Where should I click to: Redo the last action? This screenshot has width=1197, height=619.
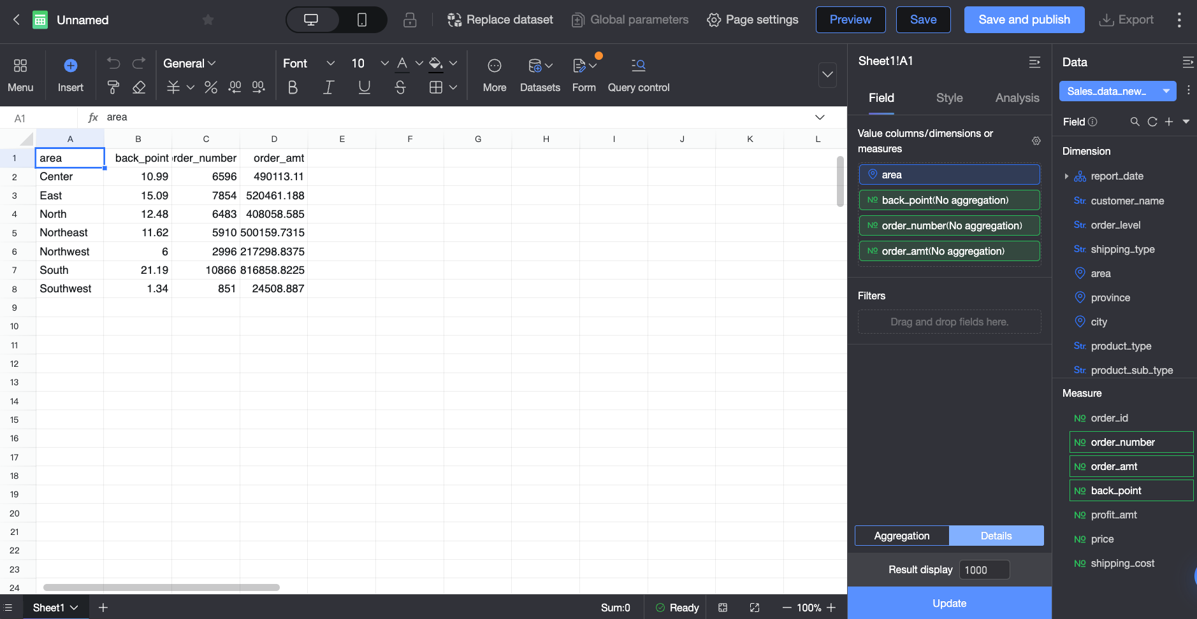tap(139, 63)
